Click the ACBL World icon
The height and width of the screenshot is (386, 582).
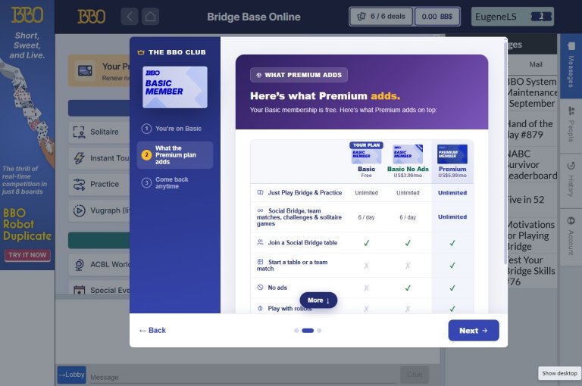pyautogui.click(x=79, y=265)
